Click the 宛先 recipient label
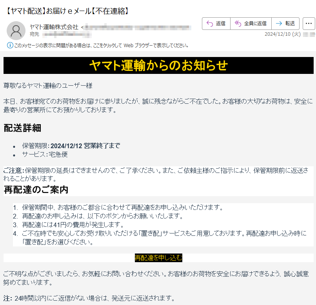316x305 pixels. pyautogui.click(x=35, y=34)
